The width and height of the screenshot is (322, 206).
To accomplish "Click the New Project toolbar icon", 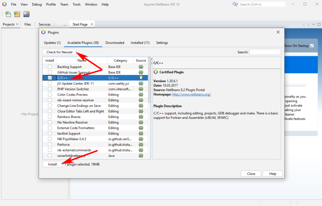I will coord(17,14).
